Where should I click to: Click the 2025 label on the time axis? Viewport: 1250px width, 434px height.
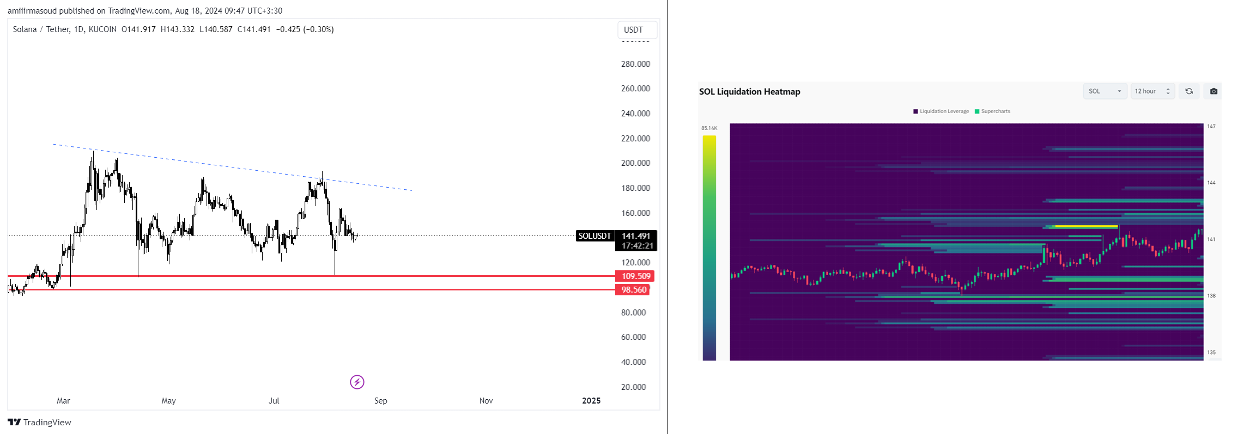(x=591, y=401)
